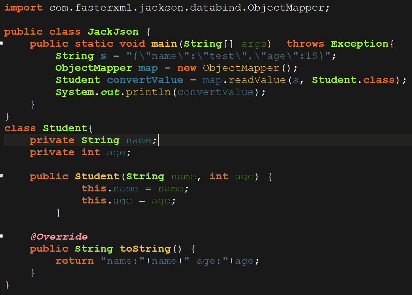Click 'this' in 'this.age = age' line
The width and height of the screenshot is (412, 295).
tap(94, 200)
